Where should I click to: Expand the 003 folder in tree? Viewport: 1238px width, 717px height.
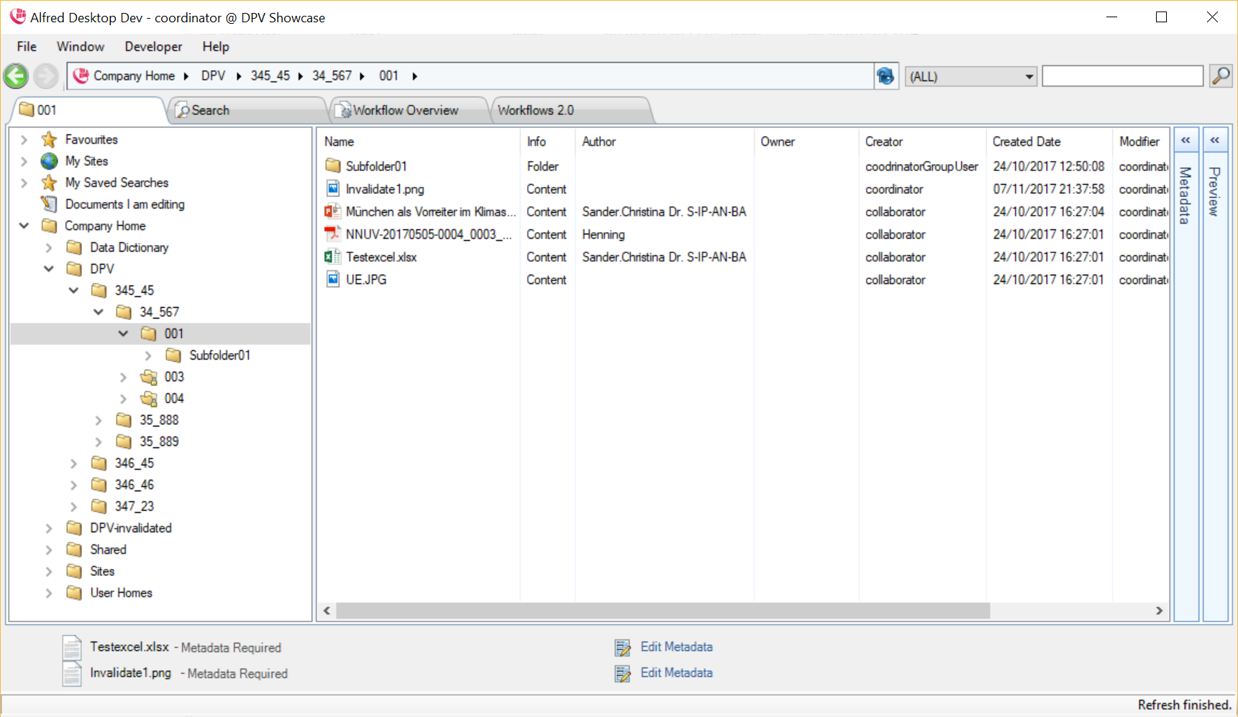pyautogui.click(x=123, y=377)
